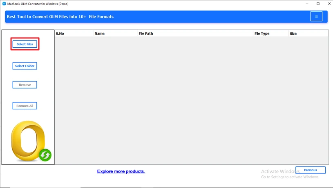Viewport: 333px width, 188px height.
Task: Maximize the OLM Converter window
Action: (x=318, y=4)
